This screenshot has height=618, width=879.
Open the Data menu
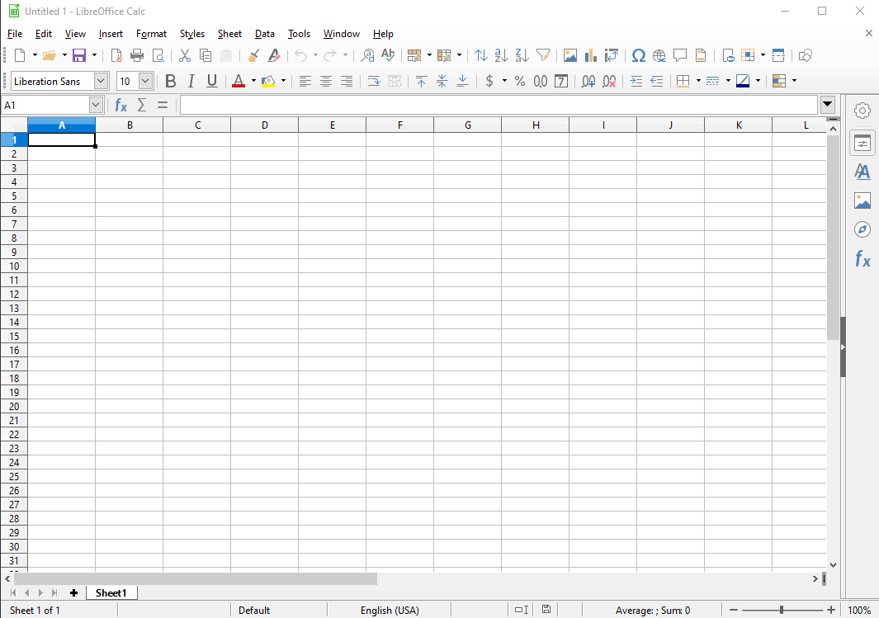tap(265, 34)
